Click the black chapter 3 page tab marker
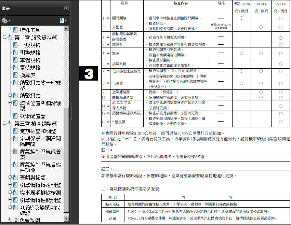 tap(89, 73)
